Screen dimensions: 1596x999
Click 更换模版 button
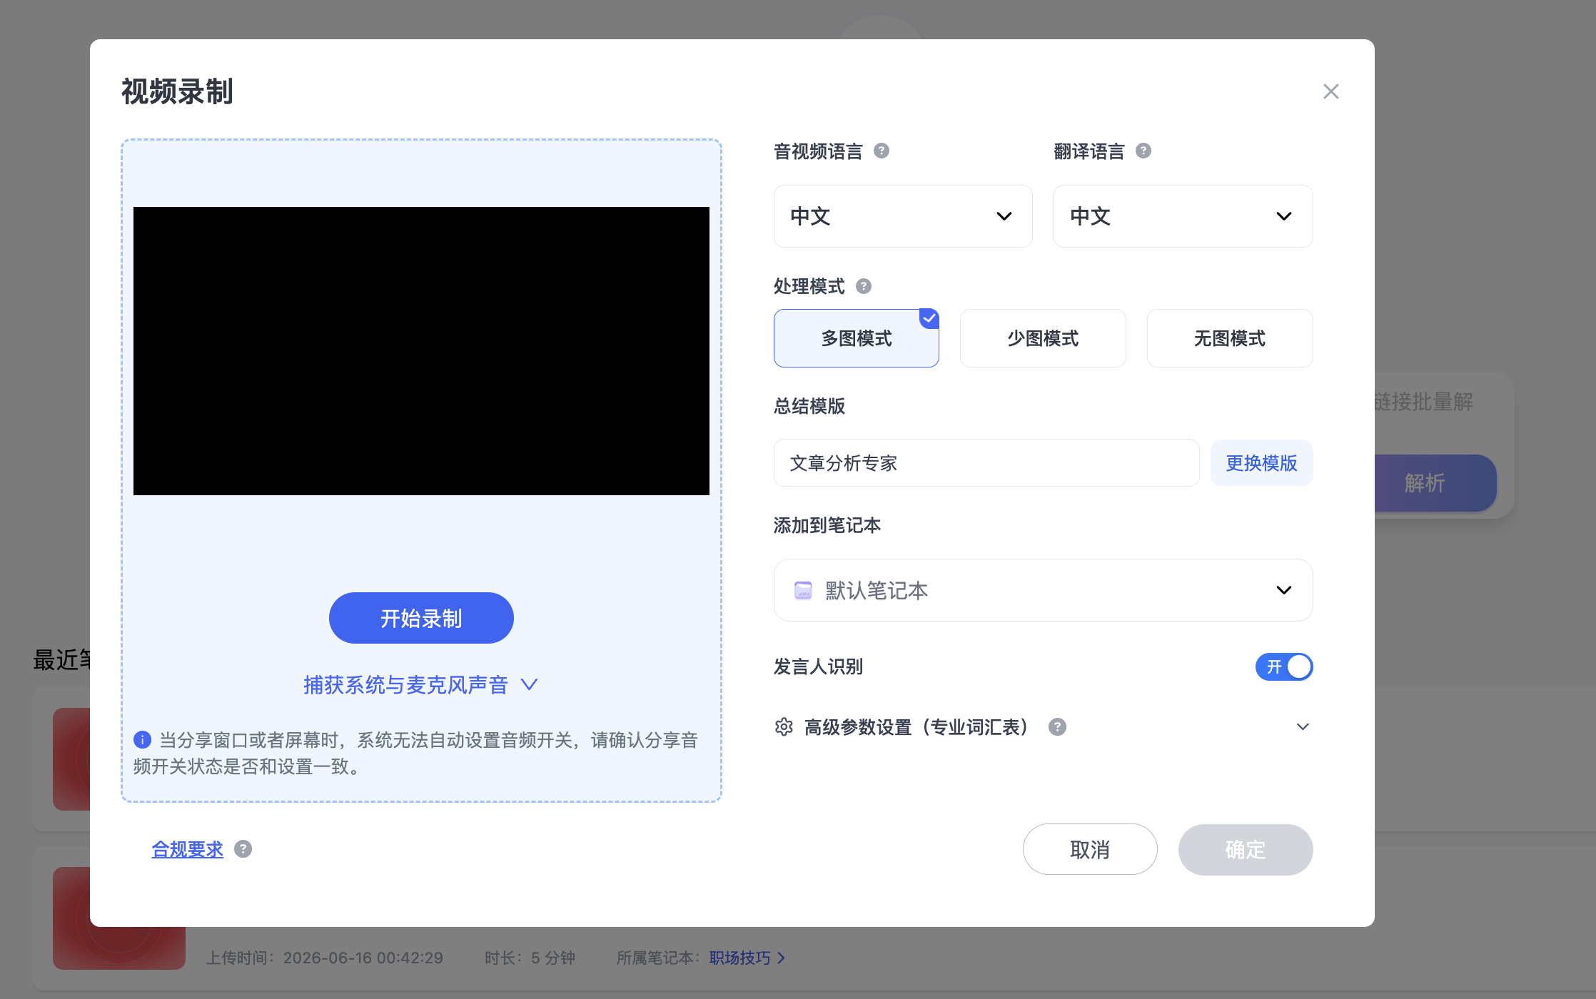[1261, 463]
